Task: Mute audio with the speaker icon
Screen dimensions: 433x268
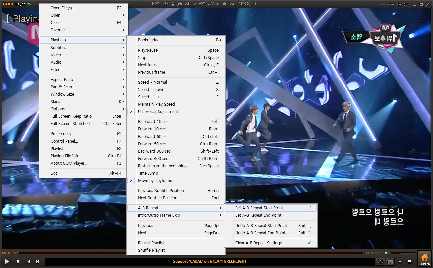Action: coord(387,253)
